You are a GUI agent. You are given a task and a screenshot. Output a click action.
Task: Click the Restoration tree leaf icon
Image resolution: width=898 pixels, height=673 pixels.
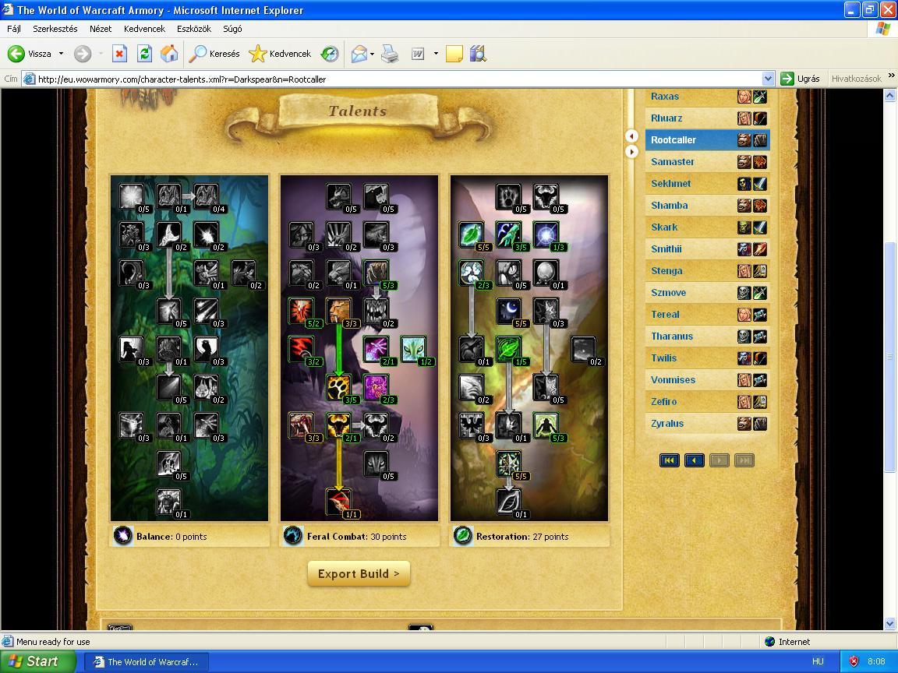tap(463, 536)
